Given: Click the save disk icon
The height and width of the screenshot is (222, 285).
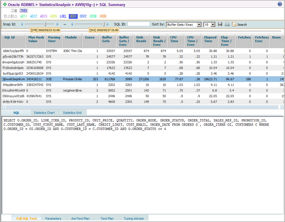Looking at the screenshot, I should coord(220,24).
